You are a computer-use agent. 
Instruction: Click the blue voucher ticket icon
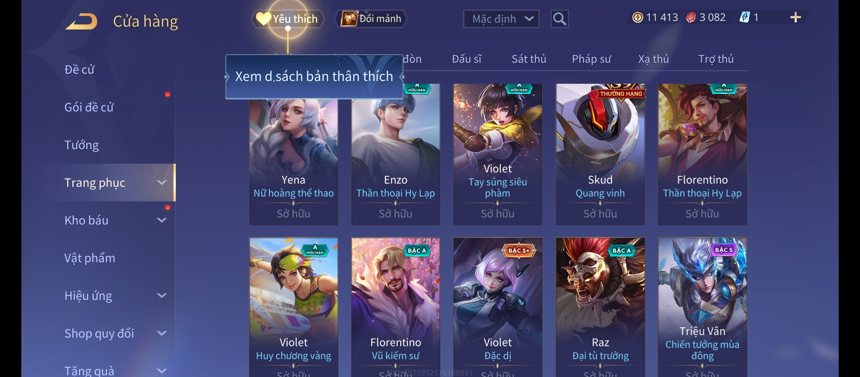(x=745, y=17)
